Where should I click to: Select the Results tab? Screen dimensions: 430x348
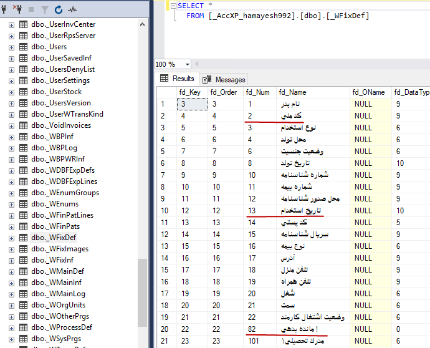[x=177, y=79]
